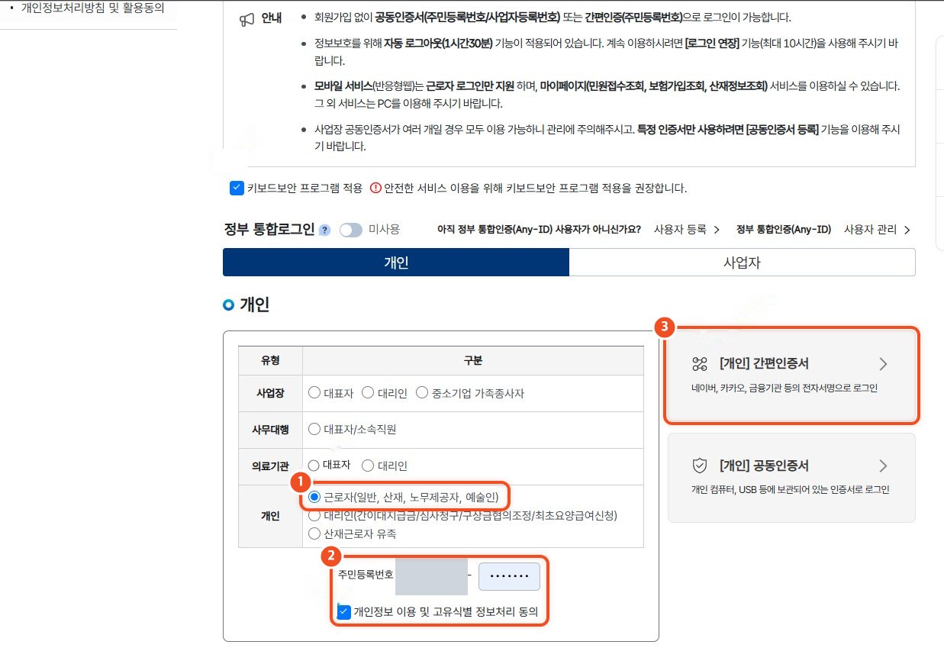Click the 유형 table header
This screenshot has height=664, width=944.
tap(270, 360)
